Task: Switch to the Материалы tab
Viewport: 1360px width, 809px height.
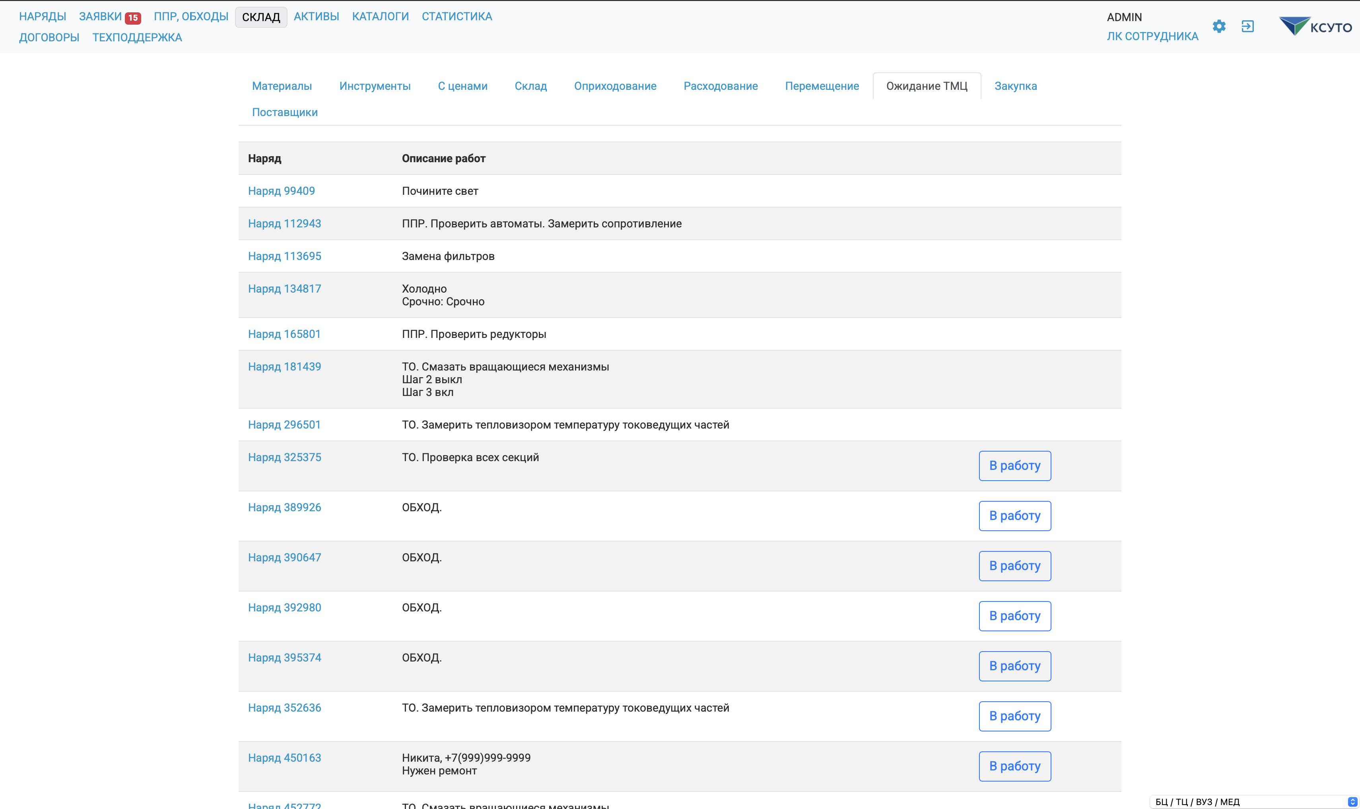Action: 282,86
